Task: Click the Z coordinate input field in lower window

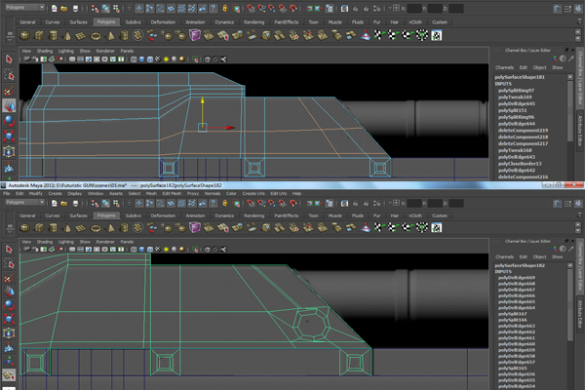Action: [x=456, y=203]
